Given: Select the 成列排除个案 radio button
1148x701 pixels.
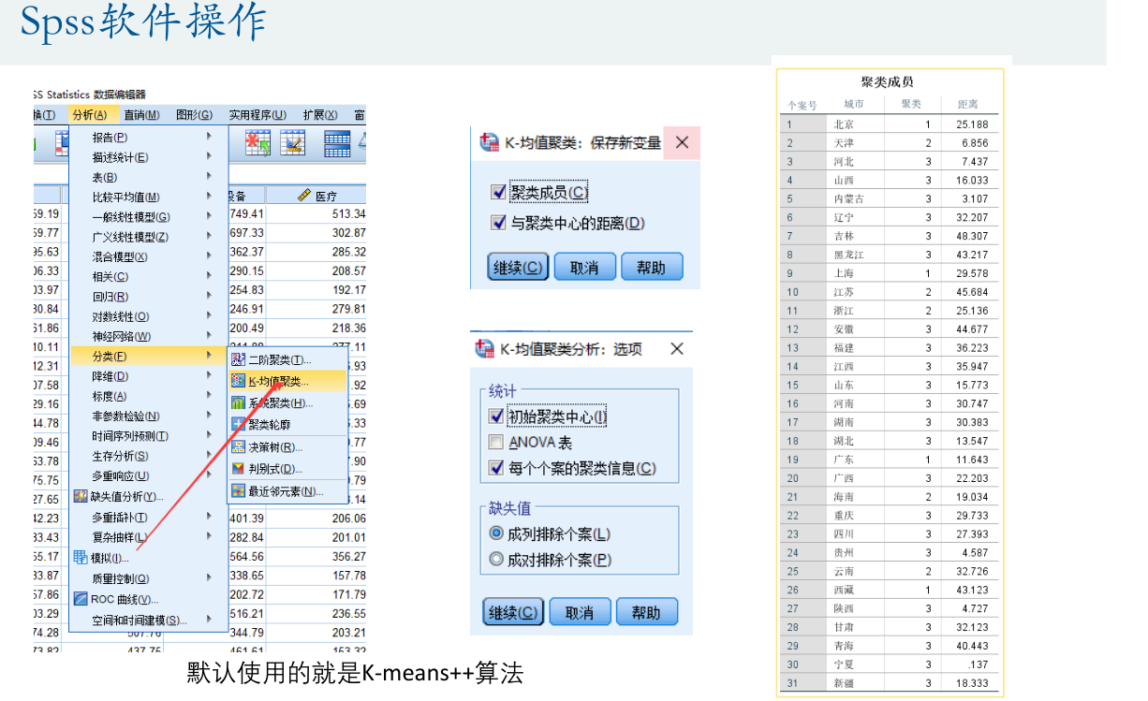Looking at the screenshot, I should pos(496,533).
